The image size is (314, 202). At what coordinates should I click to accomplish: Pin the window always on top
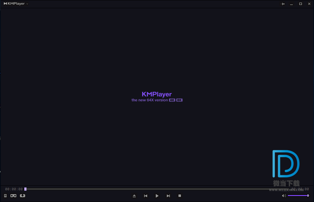coord(282,4)
